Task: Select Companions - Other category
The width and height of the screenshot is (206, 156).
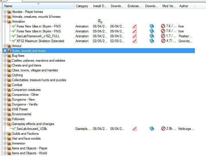Action: click(x=25, y=95)
